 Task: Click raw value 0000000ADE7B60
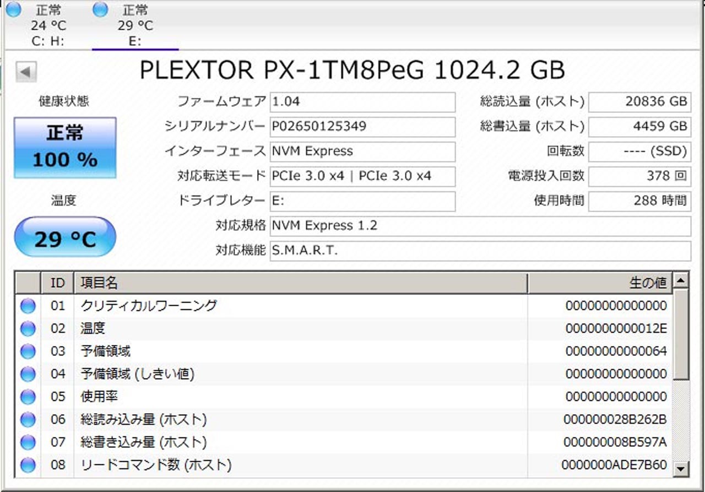(x=614, y=465)
